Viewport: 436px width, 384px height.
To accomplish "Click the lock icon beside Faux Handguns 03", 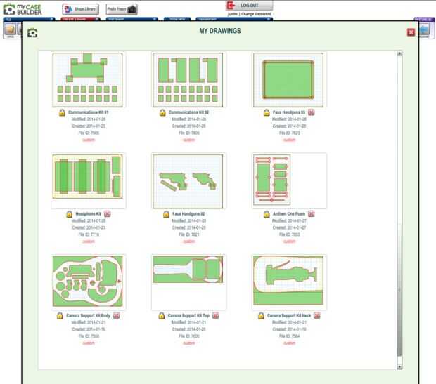I will pos(267,112).
